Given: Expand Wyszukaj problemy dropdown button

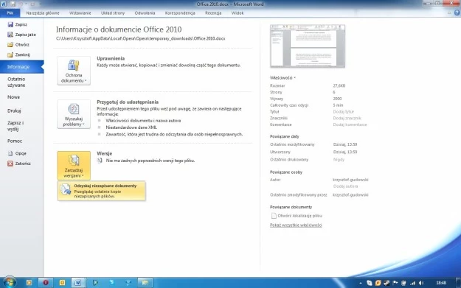Looking at the screenshot, I should click(74, 114).
